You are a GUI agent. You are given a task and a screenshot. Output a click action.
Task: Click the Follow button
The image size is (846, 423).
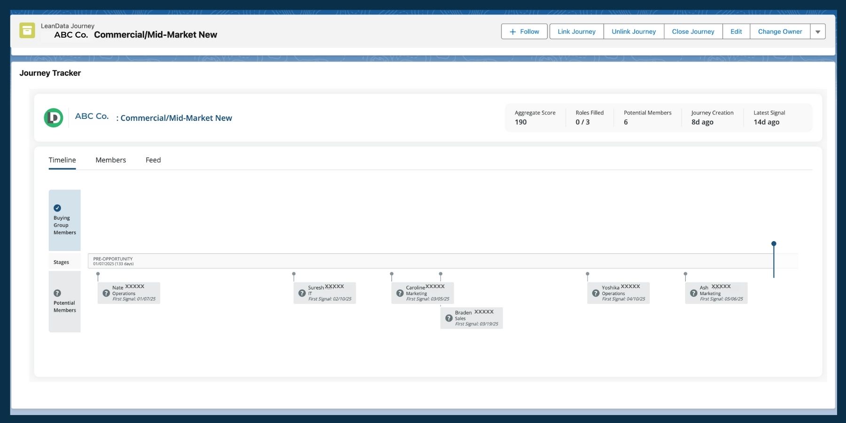[x=524, y=31]
